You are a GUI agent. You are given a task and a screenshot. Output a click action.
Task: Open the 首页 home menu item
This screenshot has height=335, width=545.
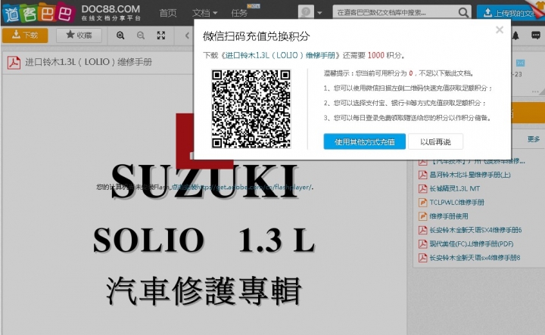pyautogui.click(x=168, y=13)
